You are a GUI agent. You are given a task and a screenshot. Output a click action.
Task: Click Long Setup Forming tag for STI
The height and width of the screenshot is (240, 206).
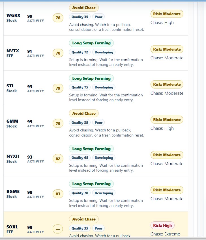(x=91, y=78)
